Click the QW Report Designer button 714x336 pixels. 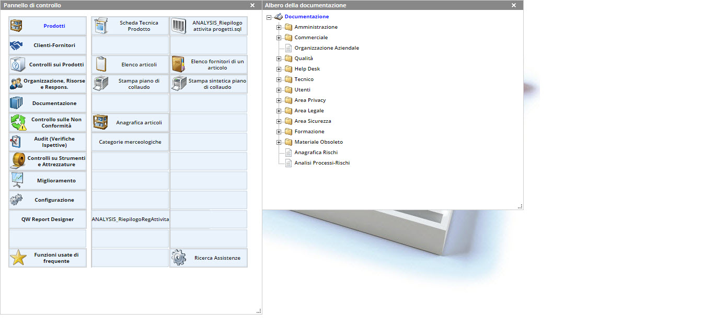click(48, 219)
